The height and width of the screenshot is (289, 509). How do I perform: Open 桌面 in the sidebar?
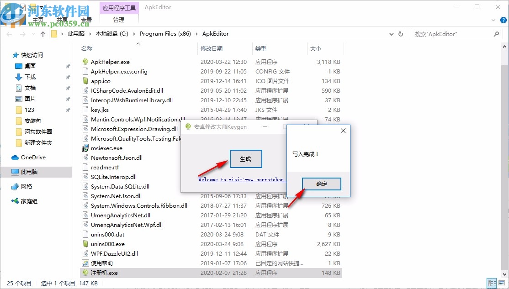[x=30, y=66]
